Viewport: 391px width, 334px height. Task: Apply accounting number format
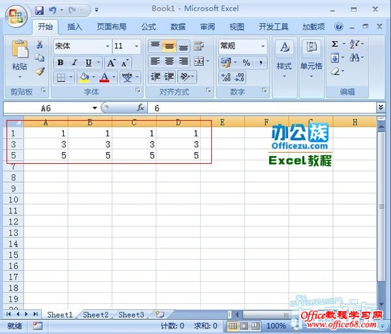point(226,63)
